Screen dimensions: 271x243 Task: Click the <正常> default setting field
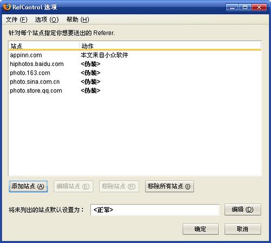click(x=155, y=210)
